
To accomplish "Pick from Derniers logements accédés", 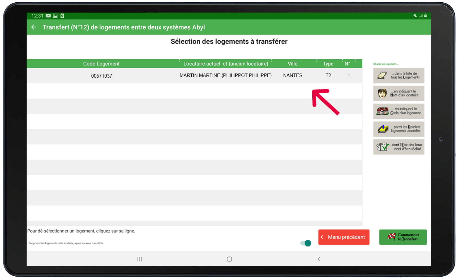I will pos(399,129).
